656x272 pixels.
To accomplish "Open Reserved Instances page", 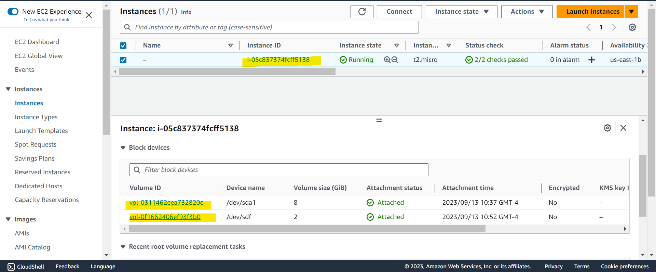I will tap(42, 172).
